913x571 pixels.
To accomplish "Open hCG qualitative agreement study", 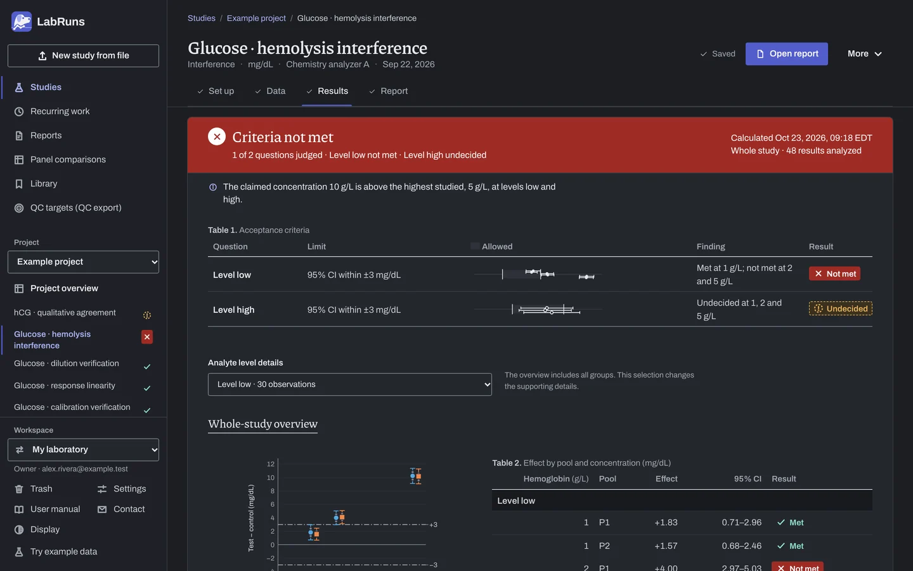I will click(65, 313).
